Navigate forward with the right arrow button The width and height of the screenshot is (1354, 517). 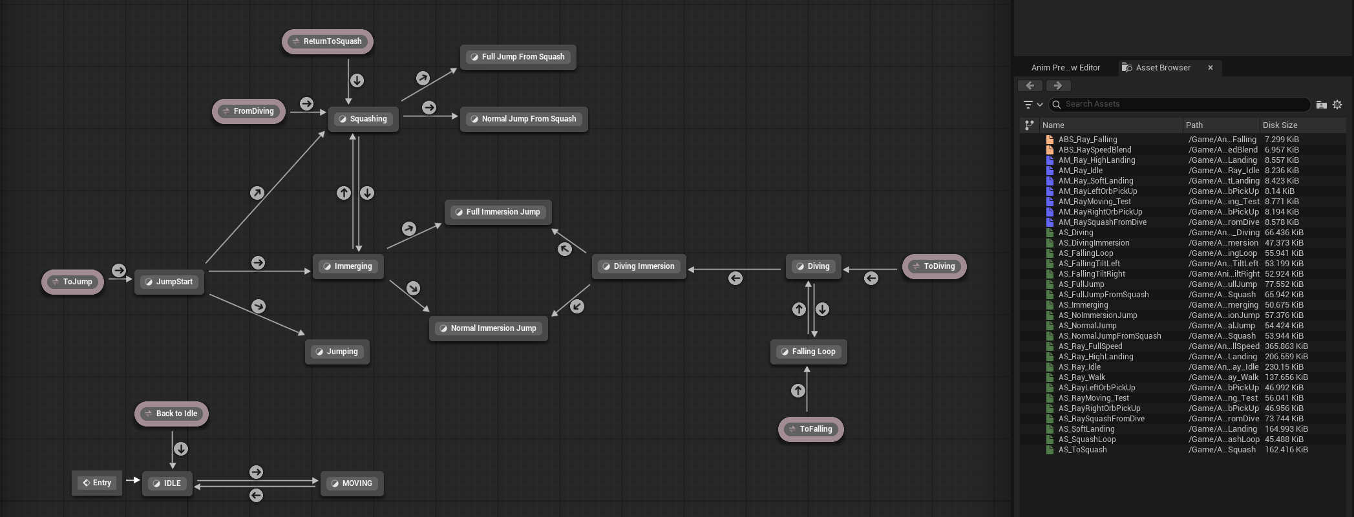[x=1058, y=85]
